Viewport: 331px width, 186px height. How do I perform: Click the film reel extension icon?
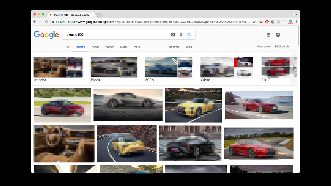click(272, 22)
